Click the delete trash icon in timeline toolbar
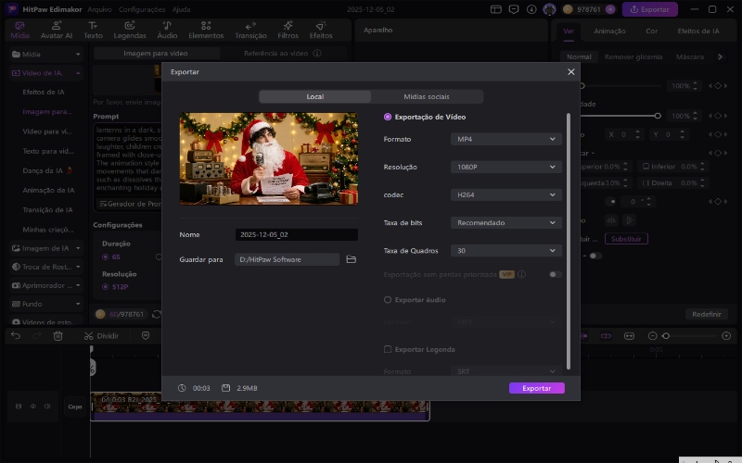742x463 pixels. (58, 335)
